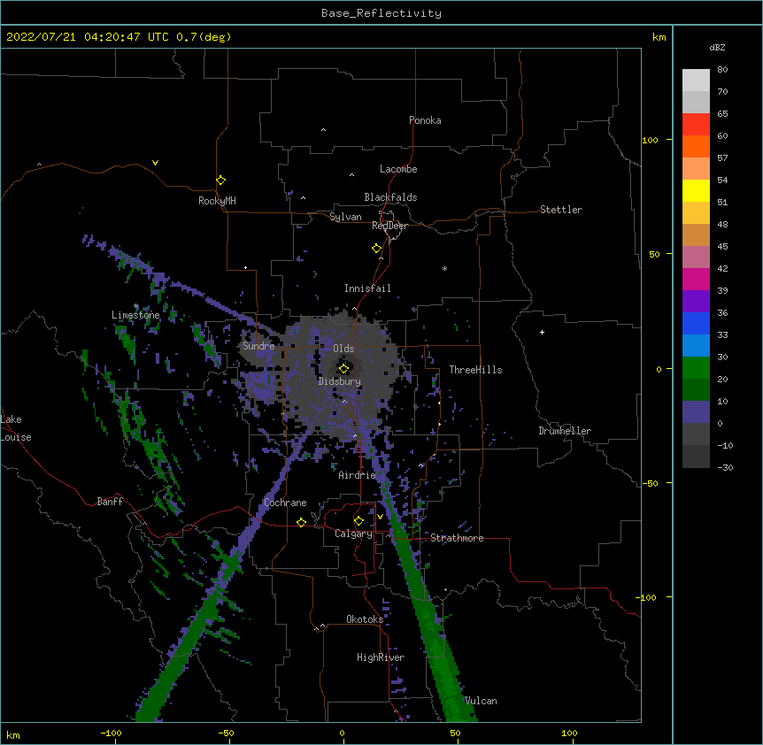763x745 pixels.
Task: Click the yellow marker in Calgary
Action: click(358, 521)
